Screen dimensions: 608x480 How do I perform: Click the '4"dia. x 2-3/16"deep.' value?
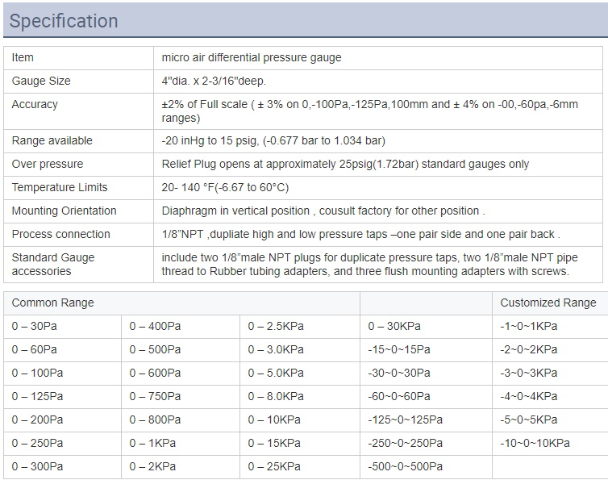pos(214,81)
